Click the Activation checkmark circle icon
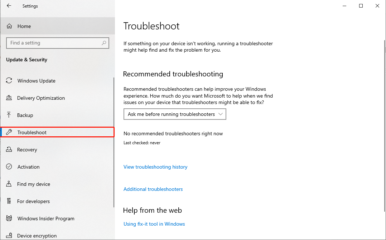Image resolution: width=386 pixels, height=240 pixels. 9,167
